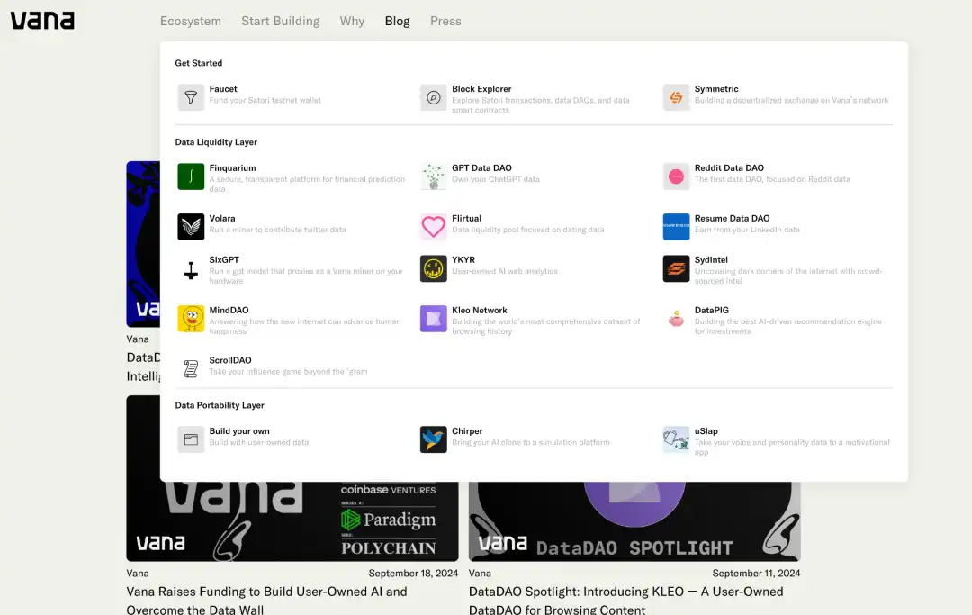Image resolution: width=972 pixels, height=615 pixels.
Task: Open the Volara black wing icon
Action: point(191,227)
